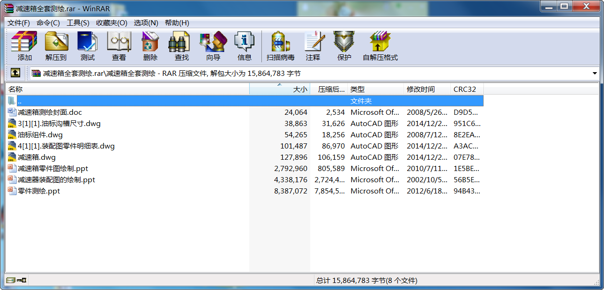Sort files by 大小 column header

280,89
